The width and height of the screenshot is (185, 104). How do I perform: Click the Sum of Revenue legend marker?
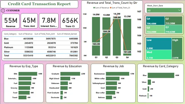click(94, 8)
